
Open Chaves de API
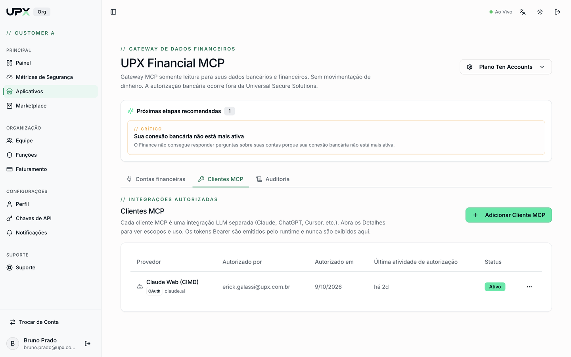(x=50, y=218)
